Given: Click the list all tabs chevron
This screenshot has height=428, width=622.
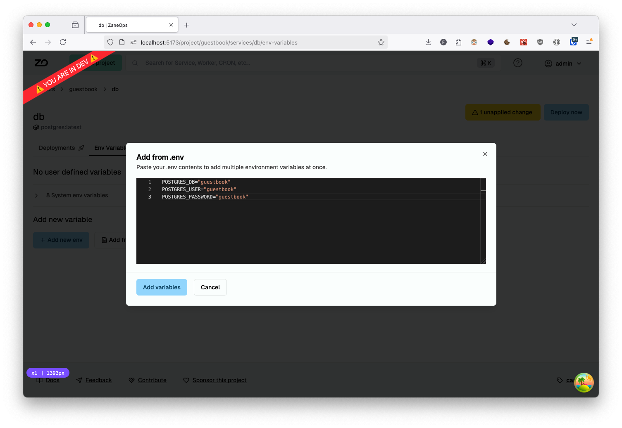Looking at the screenshot, I should coord(574,25).
